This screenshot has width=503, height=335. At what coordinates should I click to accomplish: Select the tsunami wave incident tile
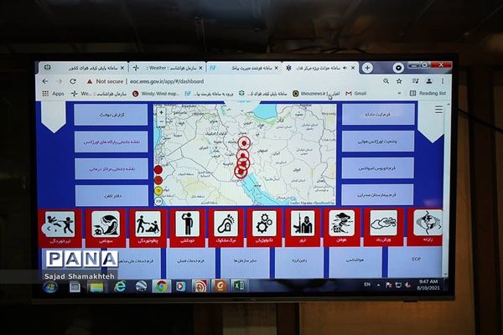106,228
